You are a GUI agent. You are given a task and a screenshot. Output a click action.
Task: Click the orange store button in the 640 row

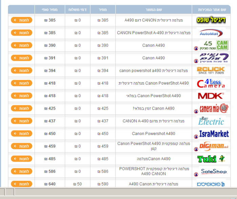point(21,184)
